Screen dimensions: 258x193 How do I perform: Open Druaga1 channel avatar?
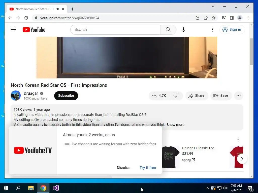[16, 95]
